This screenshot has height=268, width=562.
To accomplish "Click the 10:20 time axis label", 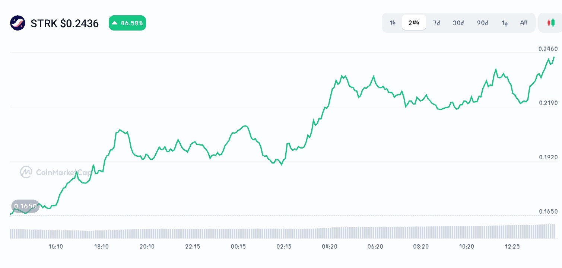I will point(467,246).
